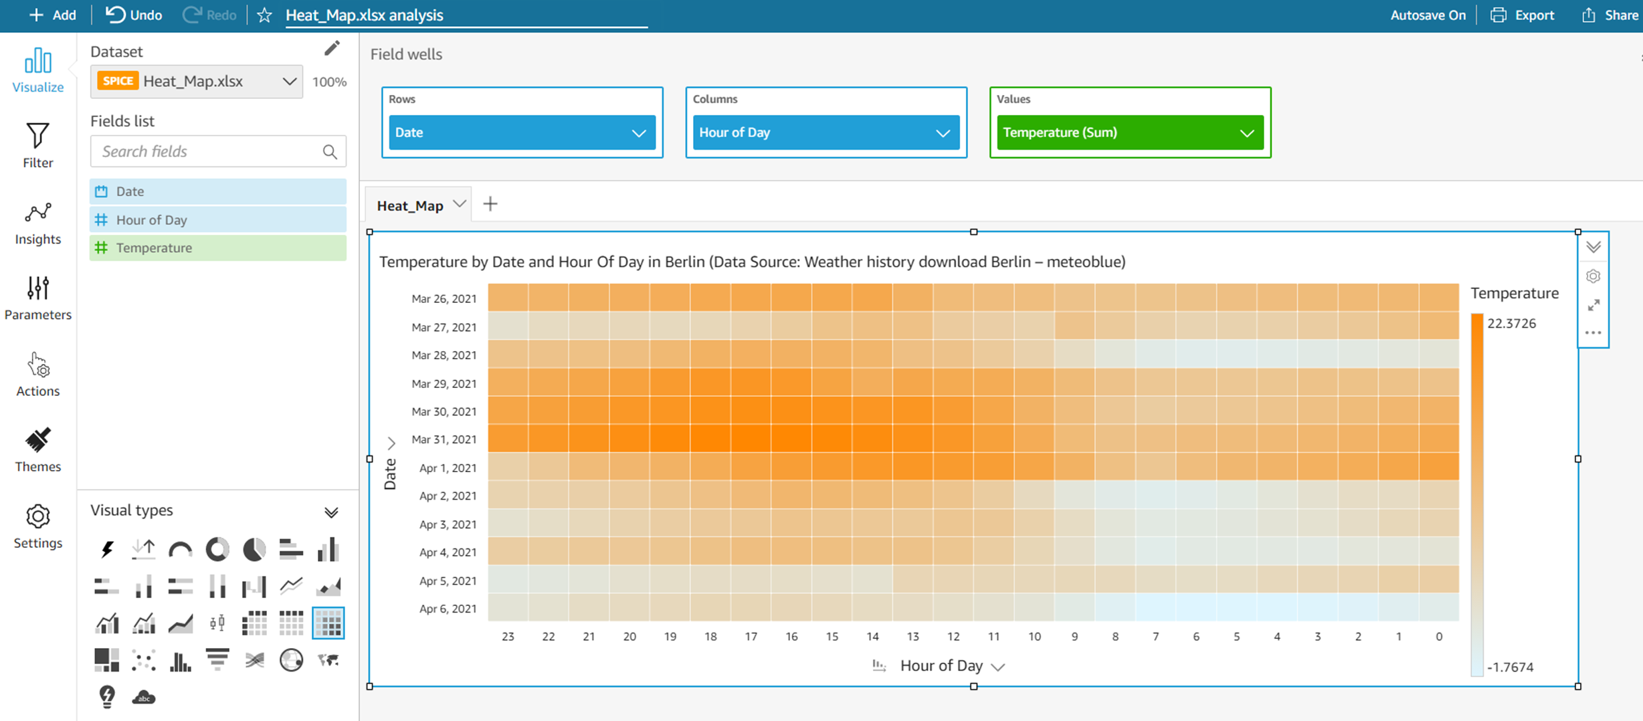1643x721 pixels.
Task: Click the temperature gradient legend bar
Action: 1477,495
